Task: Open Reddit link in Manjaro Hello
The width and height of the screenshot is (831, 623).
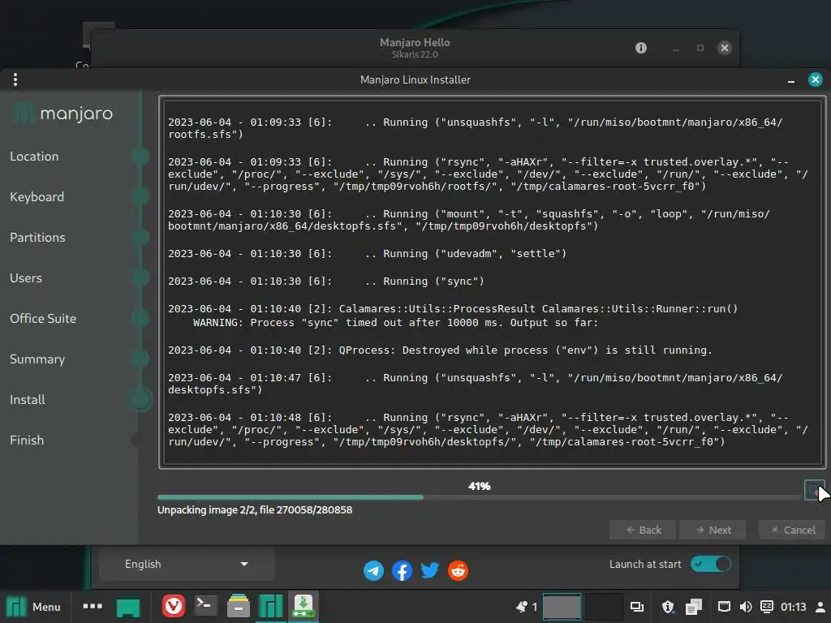Action: click(x=458, y=570)
